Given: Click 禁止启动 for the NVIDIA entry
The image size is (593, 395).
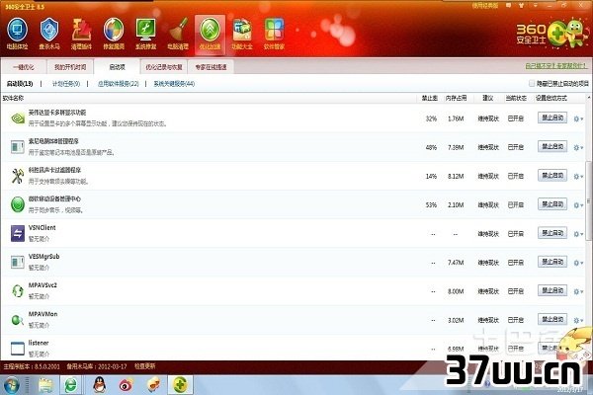Looking at the screenshot, I should [552, 118].
